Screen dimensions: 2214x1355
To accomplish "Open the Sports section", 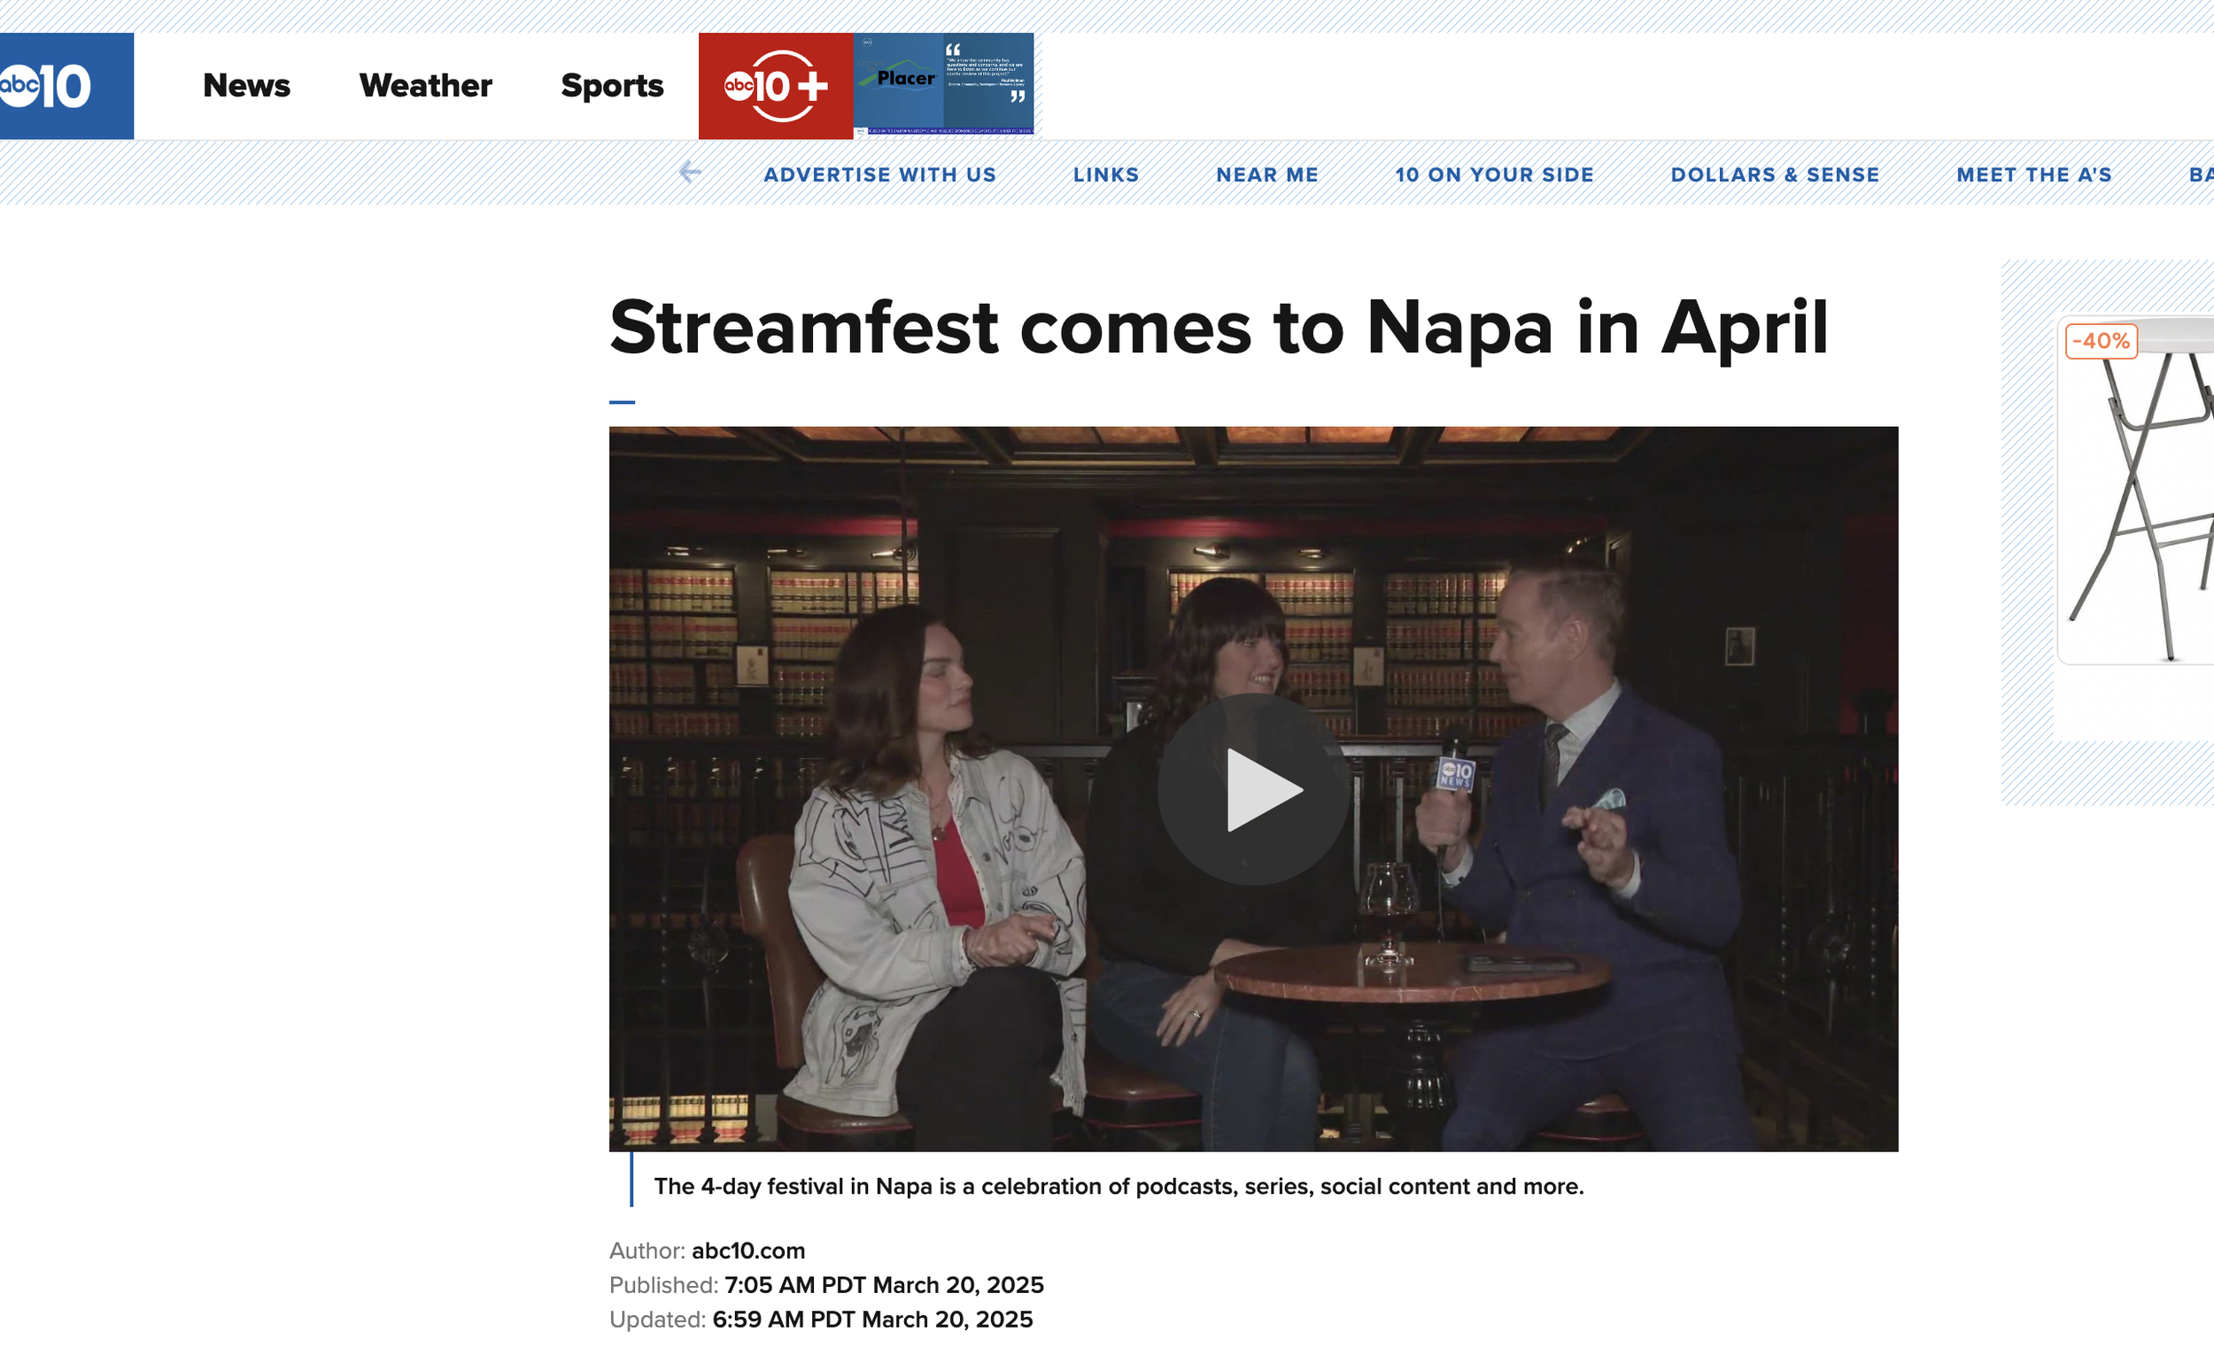I will [x=611, y=85].
